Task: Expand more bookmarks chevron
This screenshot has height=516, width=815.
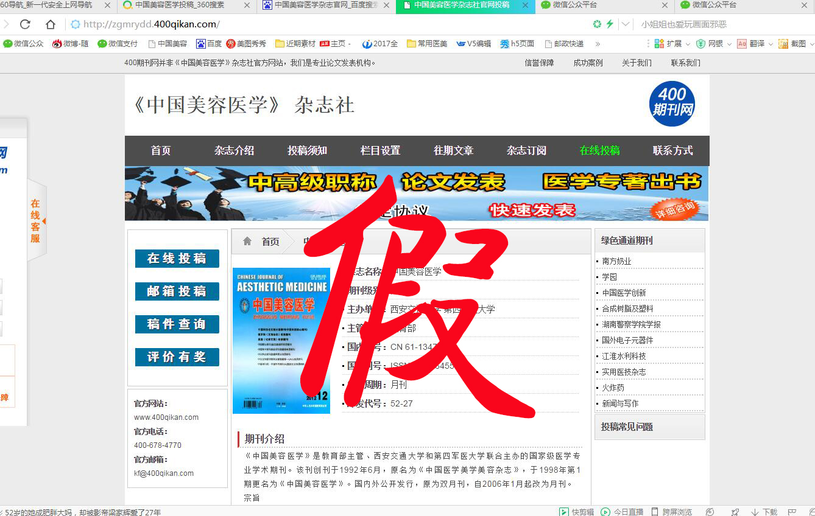Action: [598, 44]
